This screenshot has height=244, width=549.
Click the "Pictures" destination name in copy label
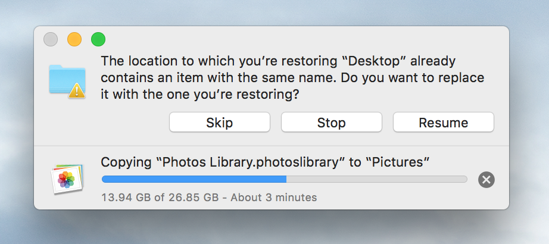(397, 162)
